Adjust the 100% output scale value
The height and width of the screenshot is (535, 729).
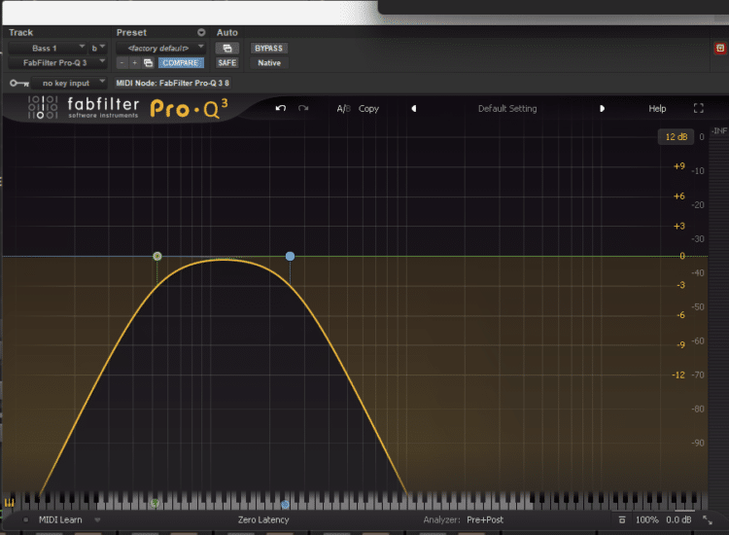pyautogui.click(x=646, y=519)
